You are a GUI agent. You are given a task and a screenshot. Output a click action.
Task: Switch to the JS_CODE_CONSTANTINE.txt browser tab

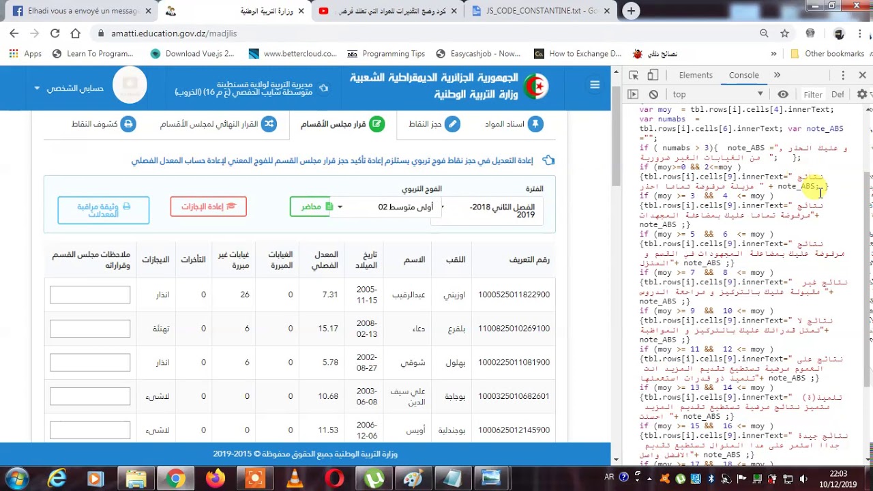pos(539,11)
